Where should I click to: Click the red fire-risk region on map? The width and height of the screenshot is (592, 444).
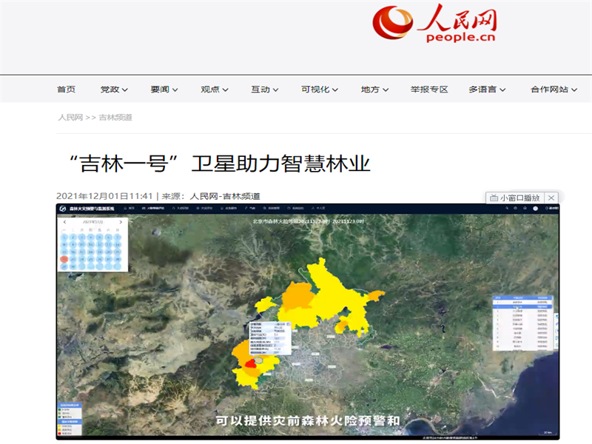coord(250,363)
